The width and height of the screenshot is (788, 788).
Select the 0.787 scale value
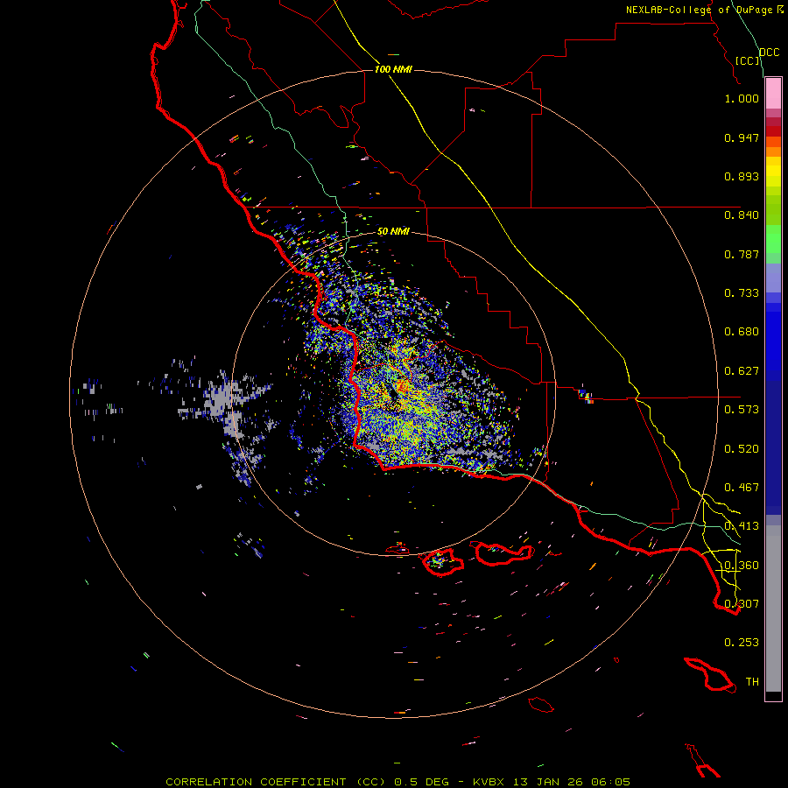[x=742, y=254]
